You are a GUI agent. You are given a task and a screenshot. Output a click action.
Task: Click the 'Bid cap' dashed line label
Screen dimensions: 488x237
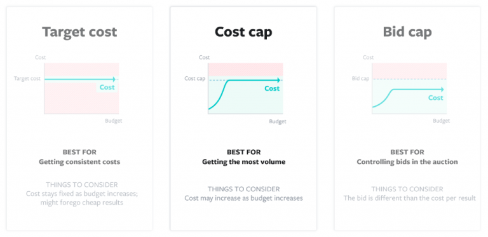click(361, 79)
